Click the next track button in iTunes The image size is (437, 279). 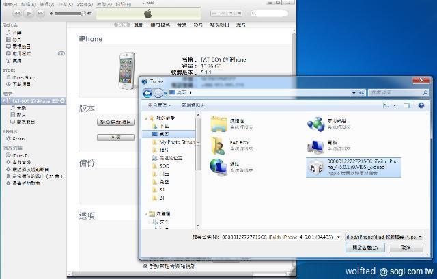(x=40, y=13)
